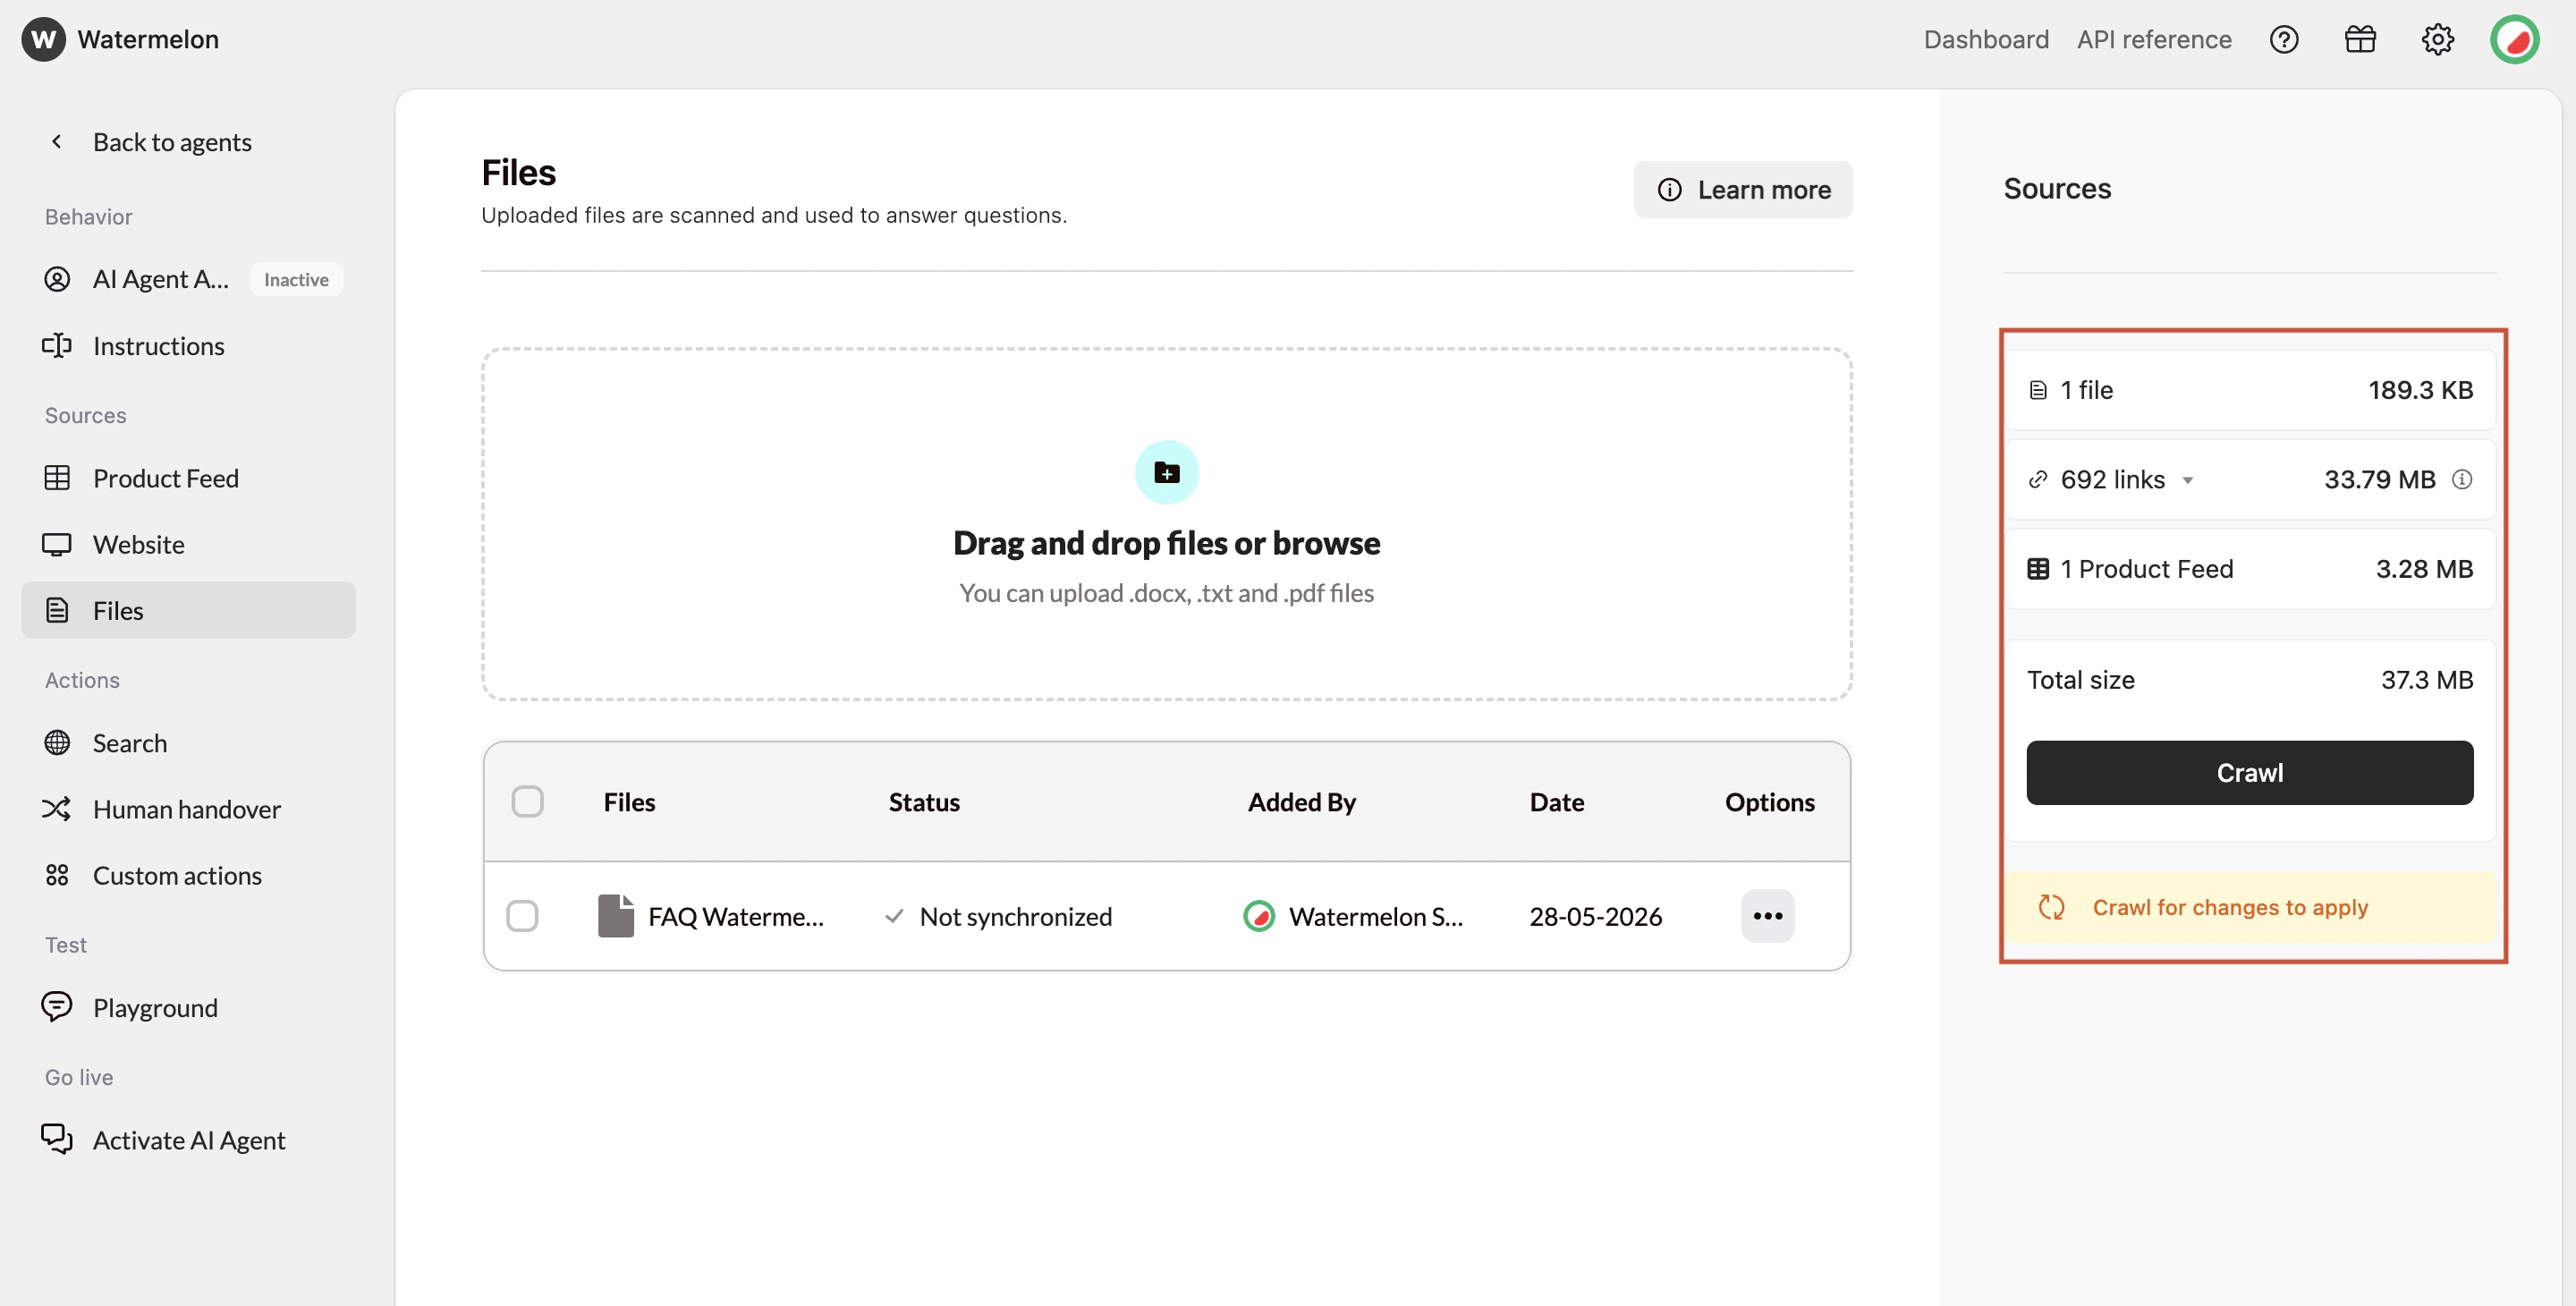Image resolution: width=2576 pixels, height=1306 pixels.
Task: Click the Files document icon in sidebar
Action: click(57, 610)
